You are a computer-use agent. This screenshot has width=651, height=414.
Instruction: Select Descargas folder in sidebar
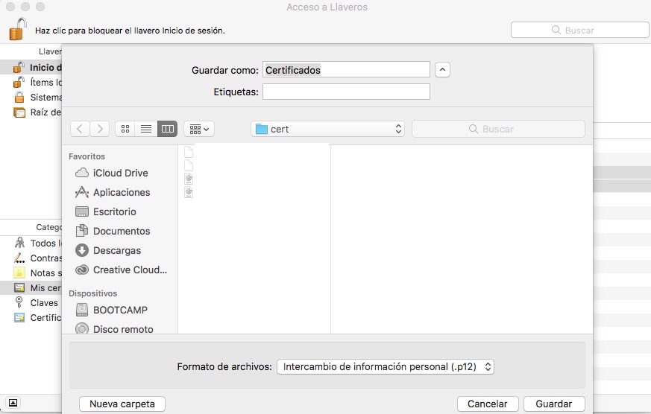116,250
